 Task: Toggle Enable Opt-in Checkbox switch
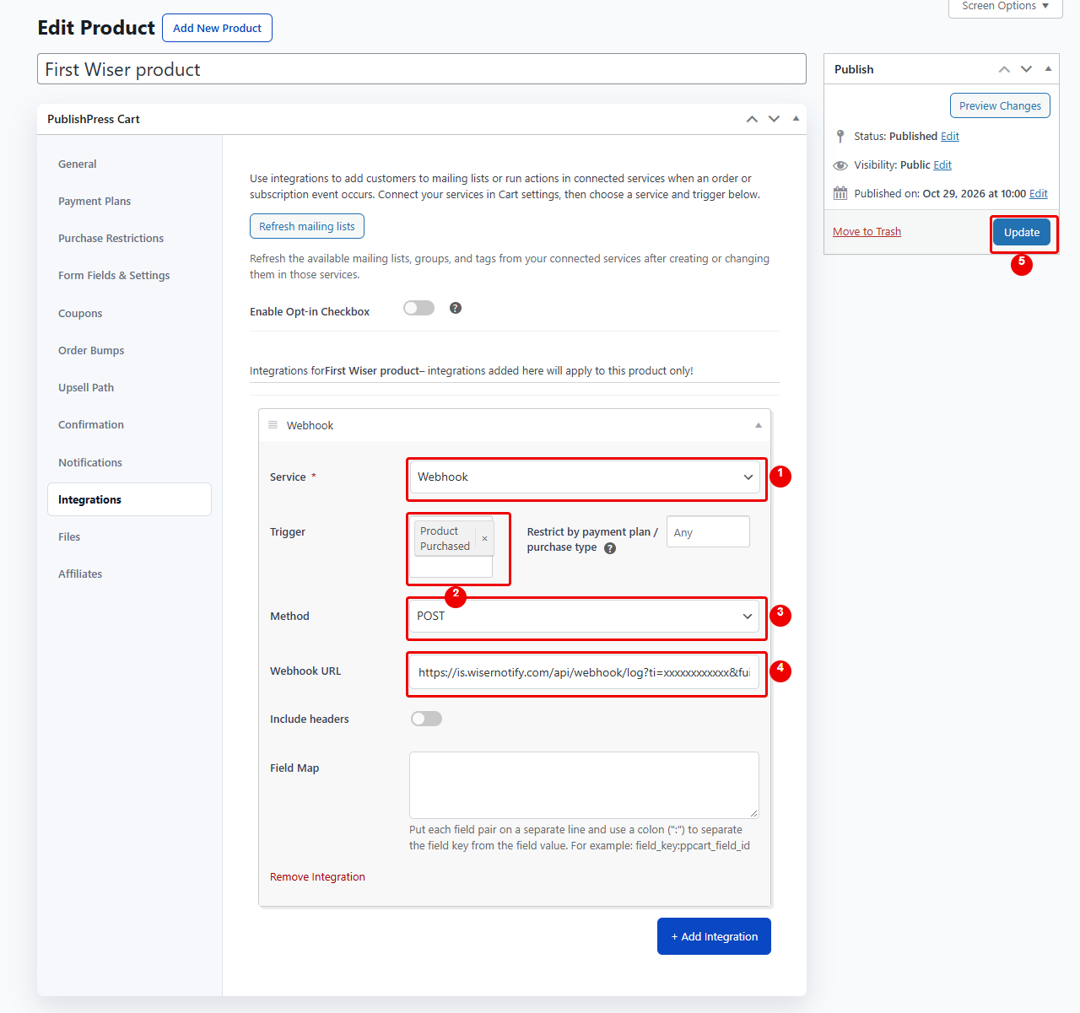pos(418,308)
